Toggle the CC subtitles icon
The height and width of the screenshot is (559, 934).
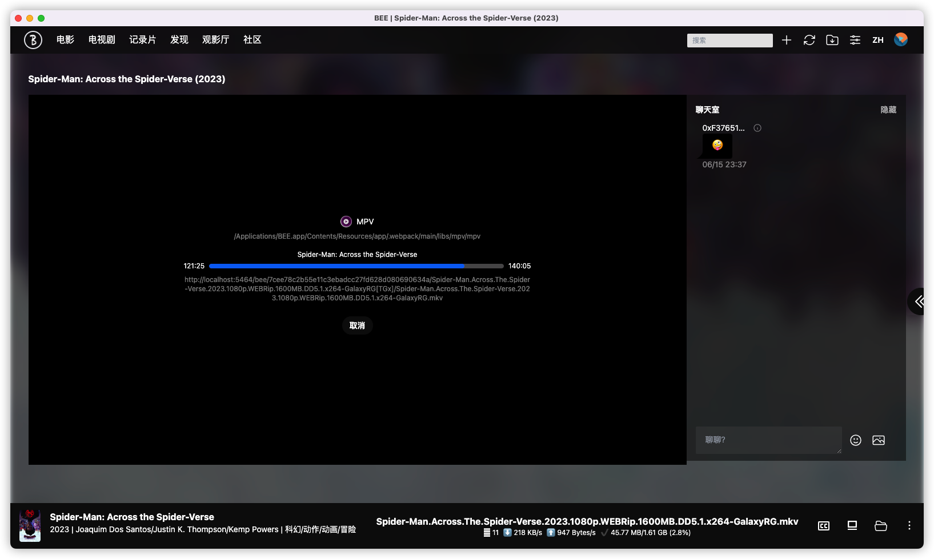tap(824, 526)
